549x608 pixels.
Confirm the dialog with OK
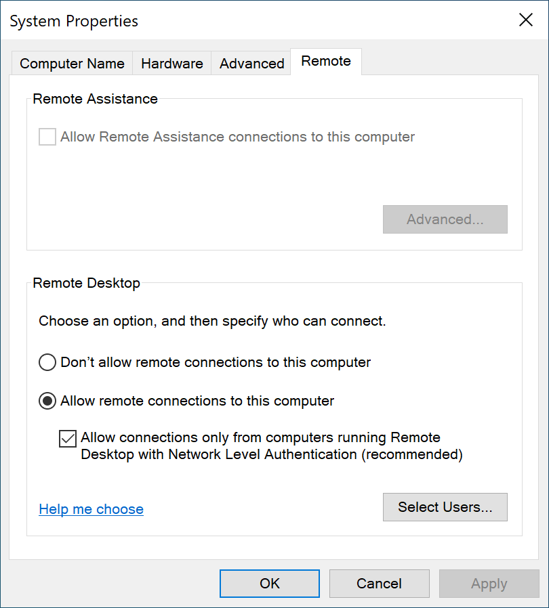269,584
